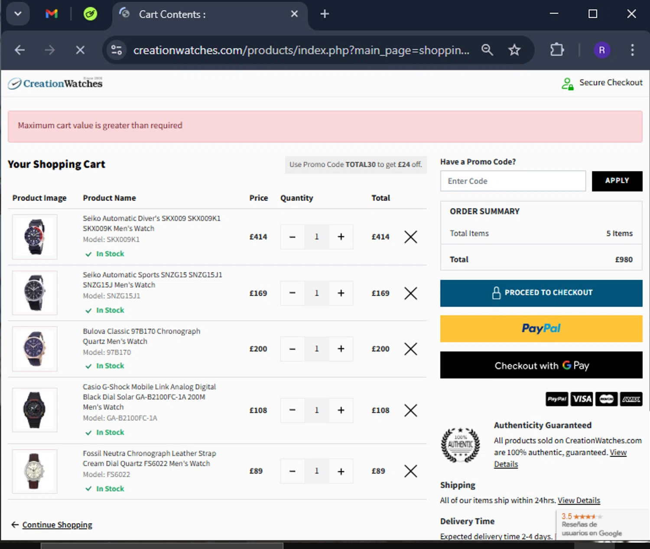Click the creationwatches.com URL address bar

pos(301,50)
